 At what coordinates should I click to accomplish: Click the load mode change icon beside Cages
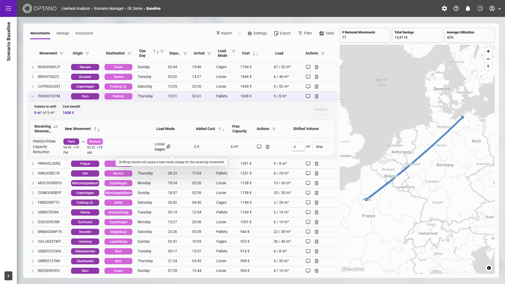[168, 147]
